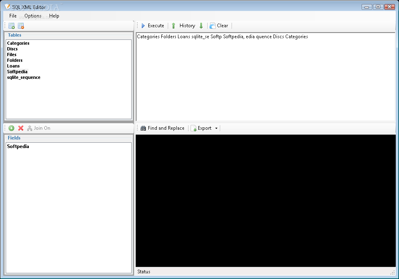Select the sqlite_sequence table
Image resolution: width=399 pixels, height=279 pixels.
tap(24, 77)
